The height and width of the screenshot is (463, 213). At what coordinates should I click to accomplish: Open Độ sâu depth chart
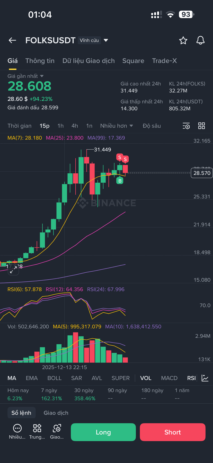click(152, 126)
